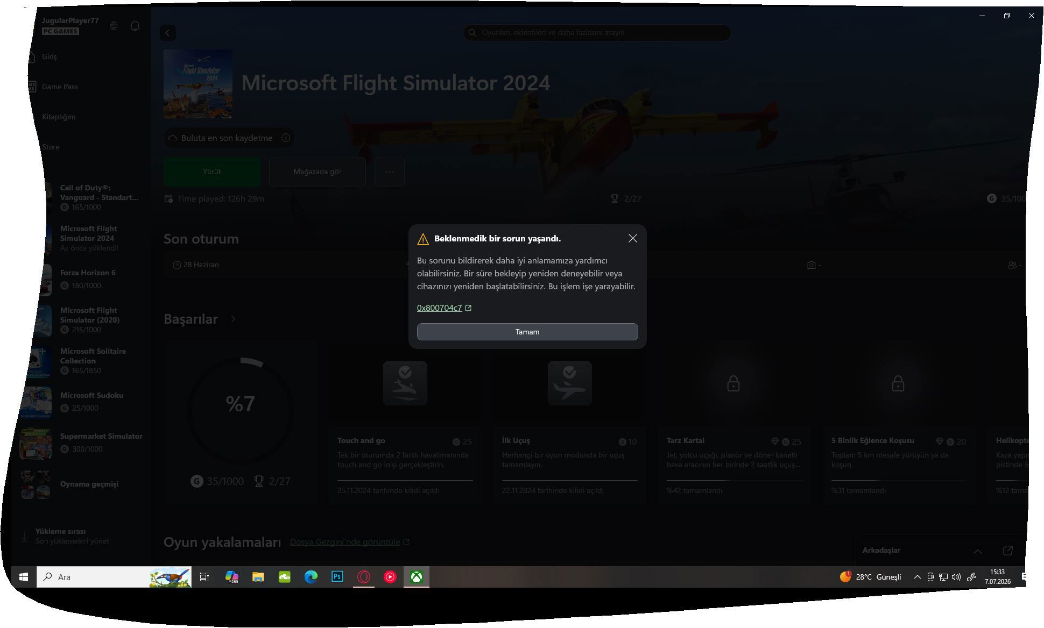The height and width of the screenshot is (628, 1044).
Task: Open Photoshop from the taskbar
Action: (x=337, y=577)
